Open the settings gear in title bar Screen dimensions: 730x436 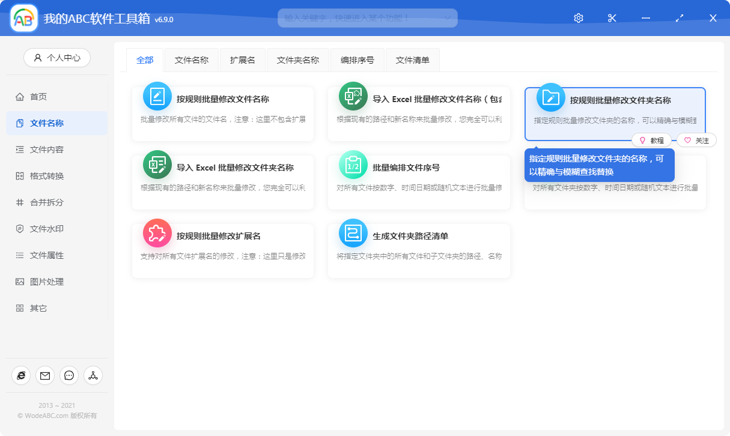point(578,17)
